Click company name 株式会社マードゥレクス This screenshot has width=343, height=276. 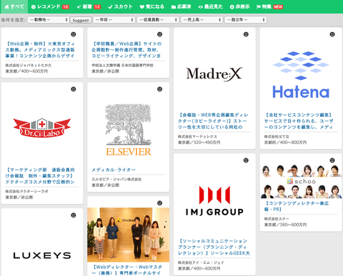point(197,136)
